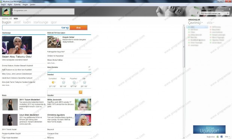Open the Milla Jovovich profile link
Viewport: 232px width, 139px height.
click(54, 99)
